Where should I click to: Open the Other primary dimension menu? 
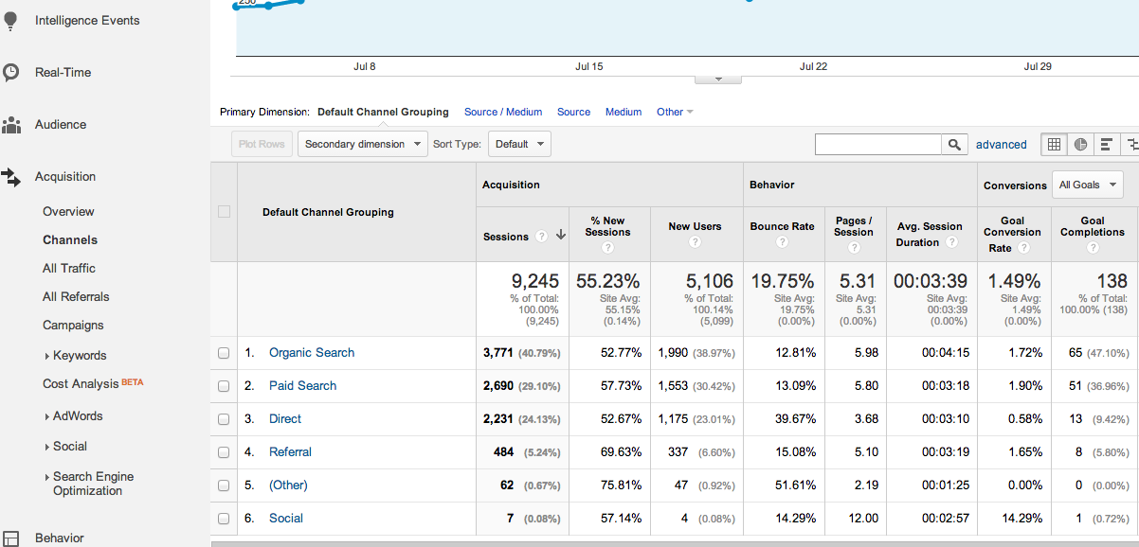click(x=675, y=112)
